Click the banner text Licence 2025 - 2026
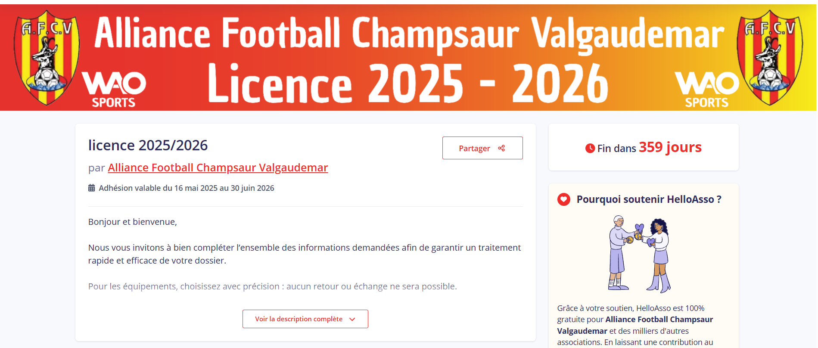This screenshot has width=818, height=348. tap(407, 84)
